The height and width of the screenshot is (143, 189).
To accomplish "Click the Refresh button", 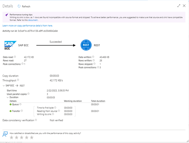I will pyautogui.click(x=24, y=6).
